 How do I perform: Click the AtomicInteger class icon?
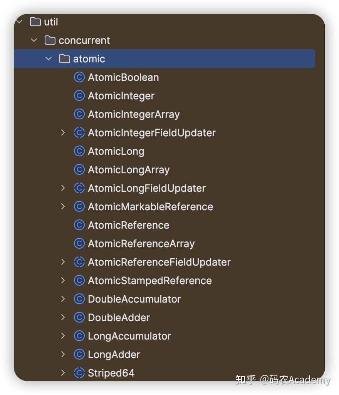coord(79,96)
